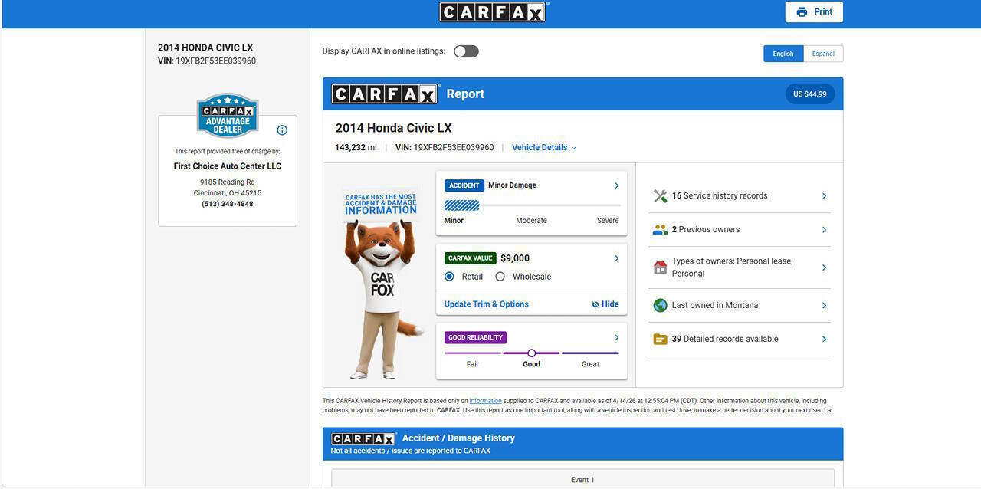
Task: Select the Retail value radio button
Action: [450, 277]
